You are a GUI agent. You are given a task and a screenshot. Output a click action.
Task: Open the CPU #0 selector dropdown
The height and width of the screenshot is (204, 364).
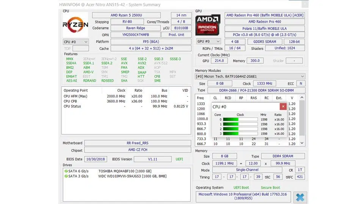[75, 42]
